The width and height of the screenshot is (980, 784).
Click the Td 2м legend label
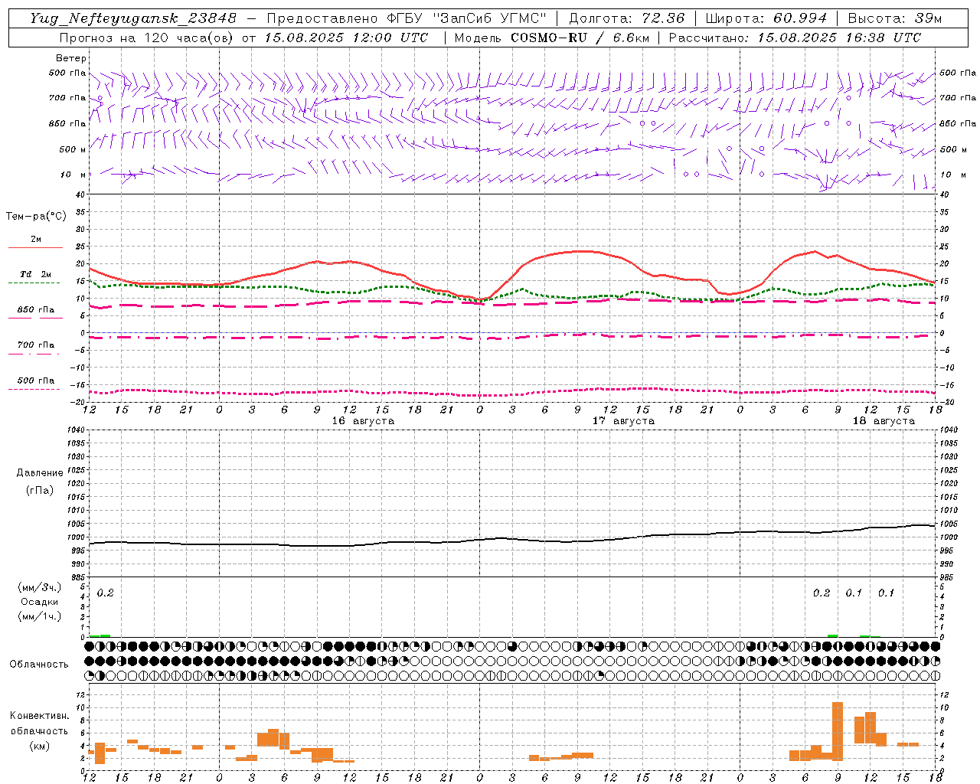35,274
